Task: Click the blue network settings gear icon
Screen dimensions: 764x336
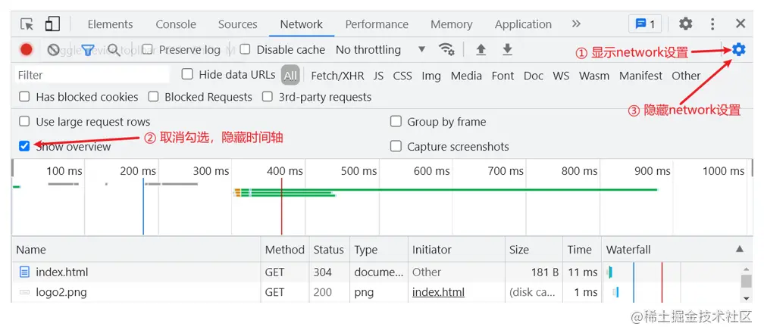Action: 739,49
